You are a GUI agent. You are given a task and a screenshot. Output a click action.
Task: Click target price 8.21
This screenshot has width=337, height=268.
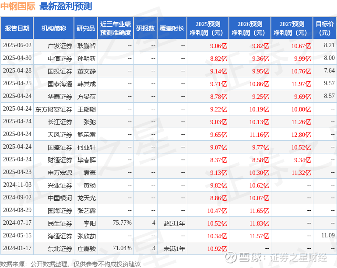329,45
